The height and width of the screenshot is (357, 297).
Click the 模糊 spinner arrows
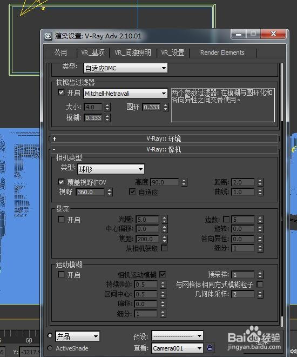point(107,118)
